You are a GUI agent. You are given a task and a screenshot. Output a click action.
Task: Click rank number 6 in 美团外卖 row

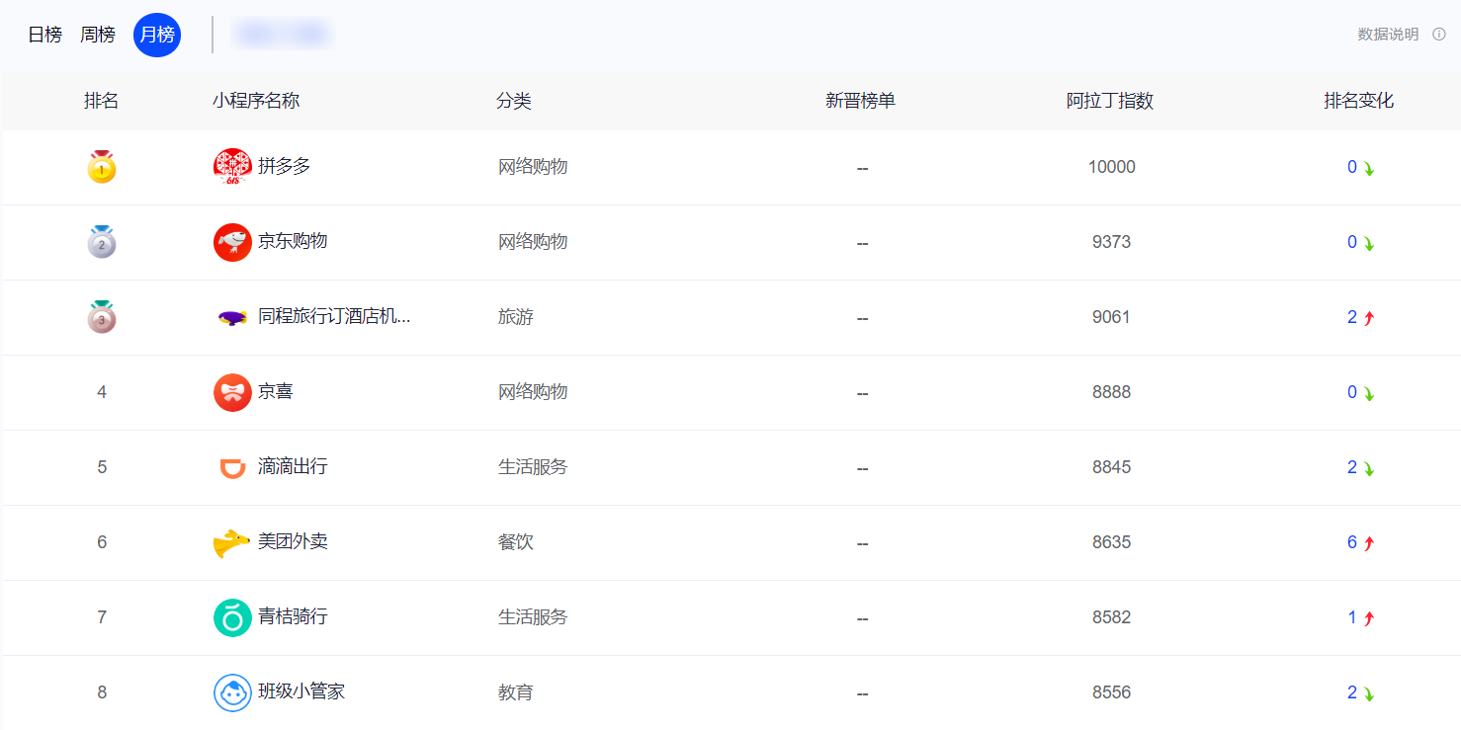point(102,542)
